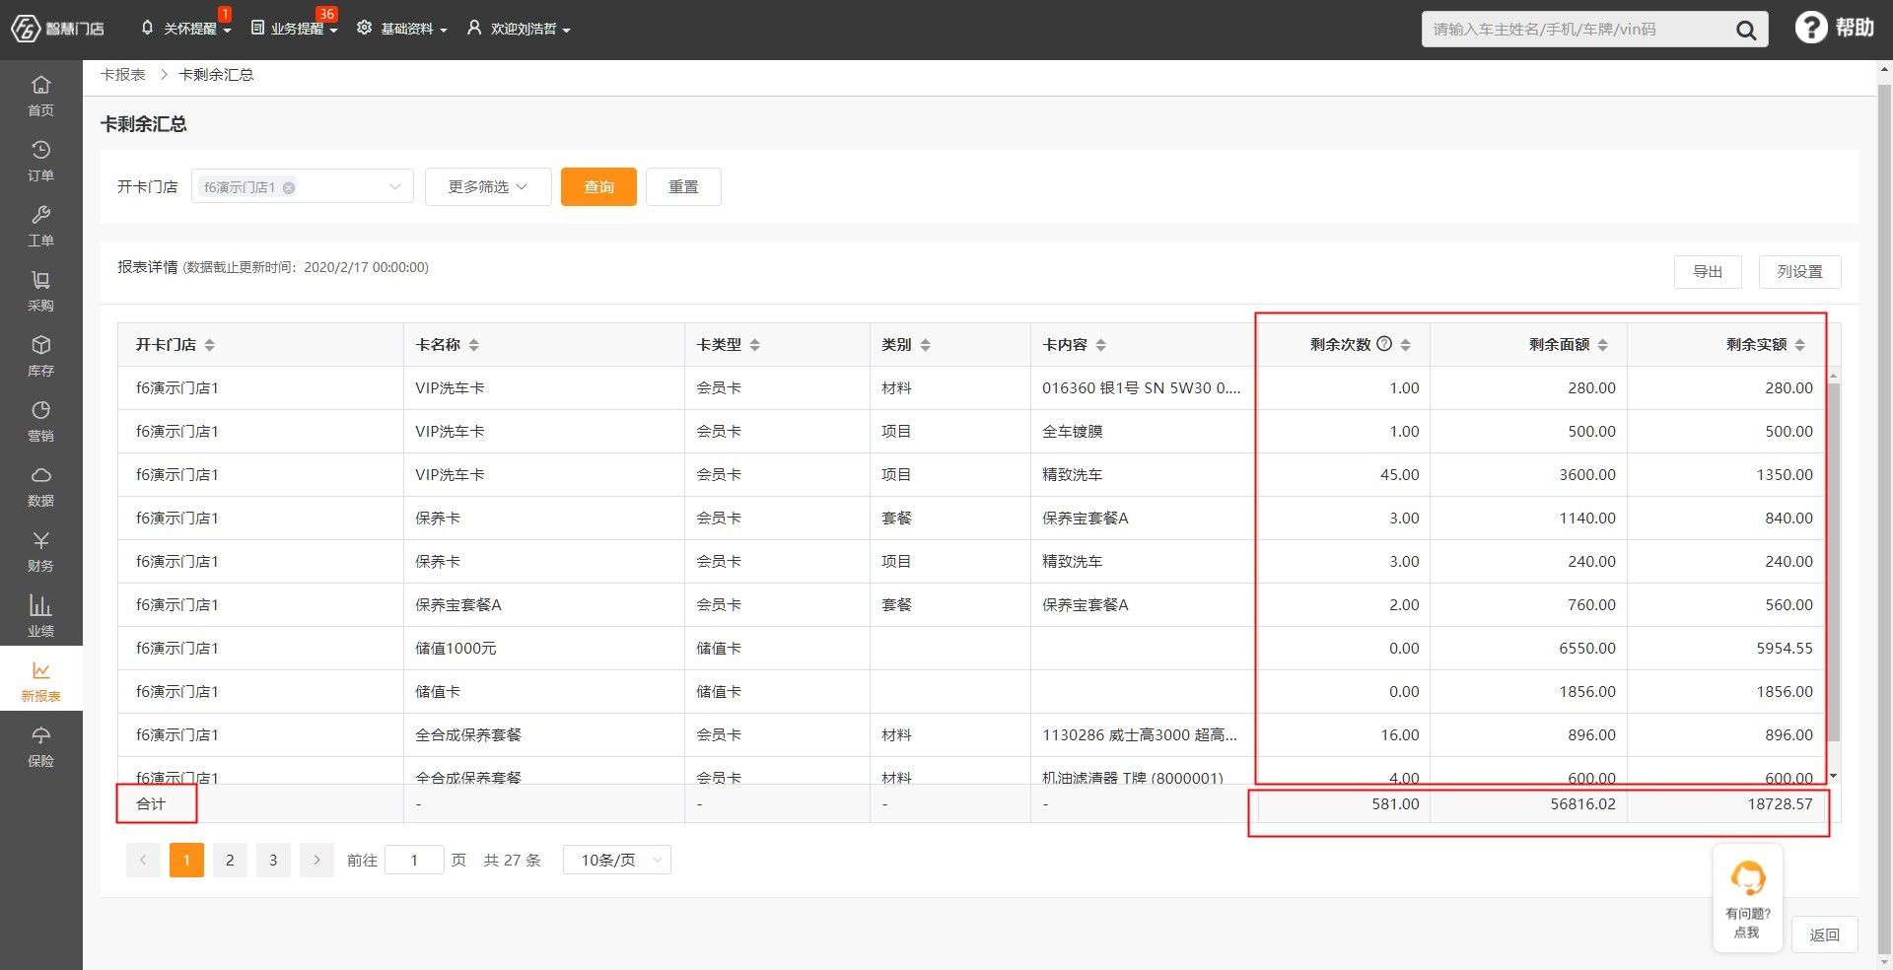The height and width of the screenshot is (970, 1893).
Task: Sort by 剩余面额 column
Action: (1603, 345)
